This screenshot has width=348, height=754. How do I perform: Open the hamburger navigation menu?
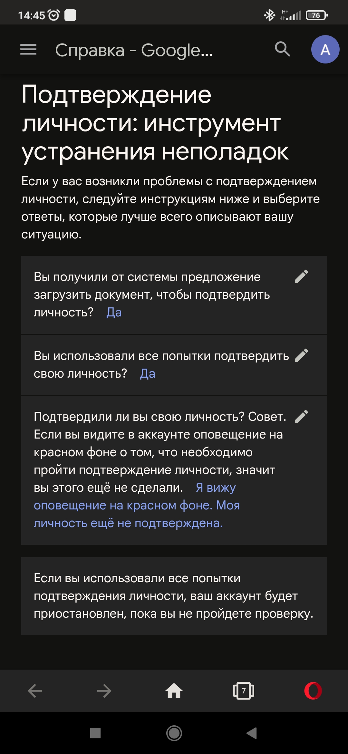point(28,49)
